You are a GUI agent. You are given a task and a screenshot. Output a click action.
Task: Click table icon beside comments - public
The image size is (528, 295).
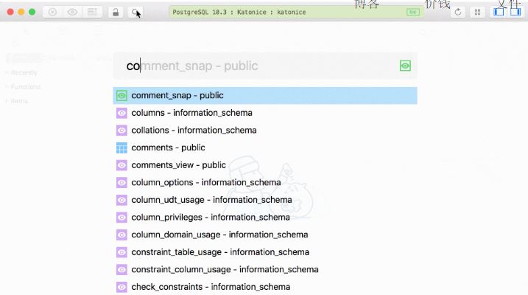(x=122, y=147)
